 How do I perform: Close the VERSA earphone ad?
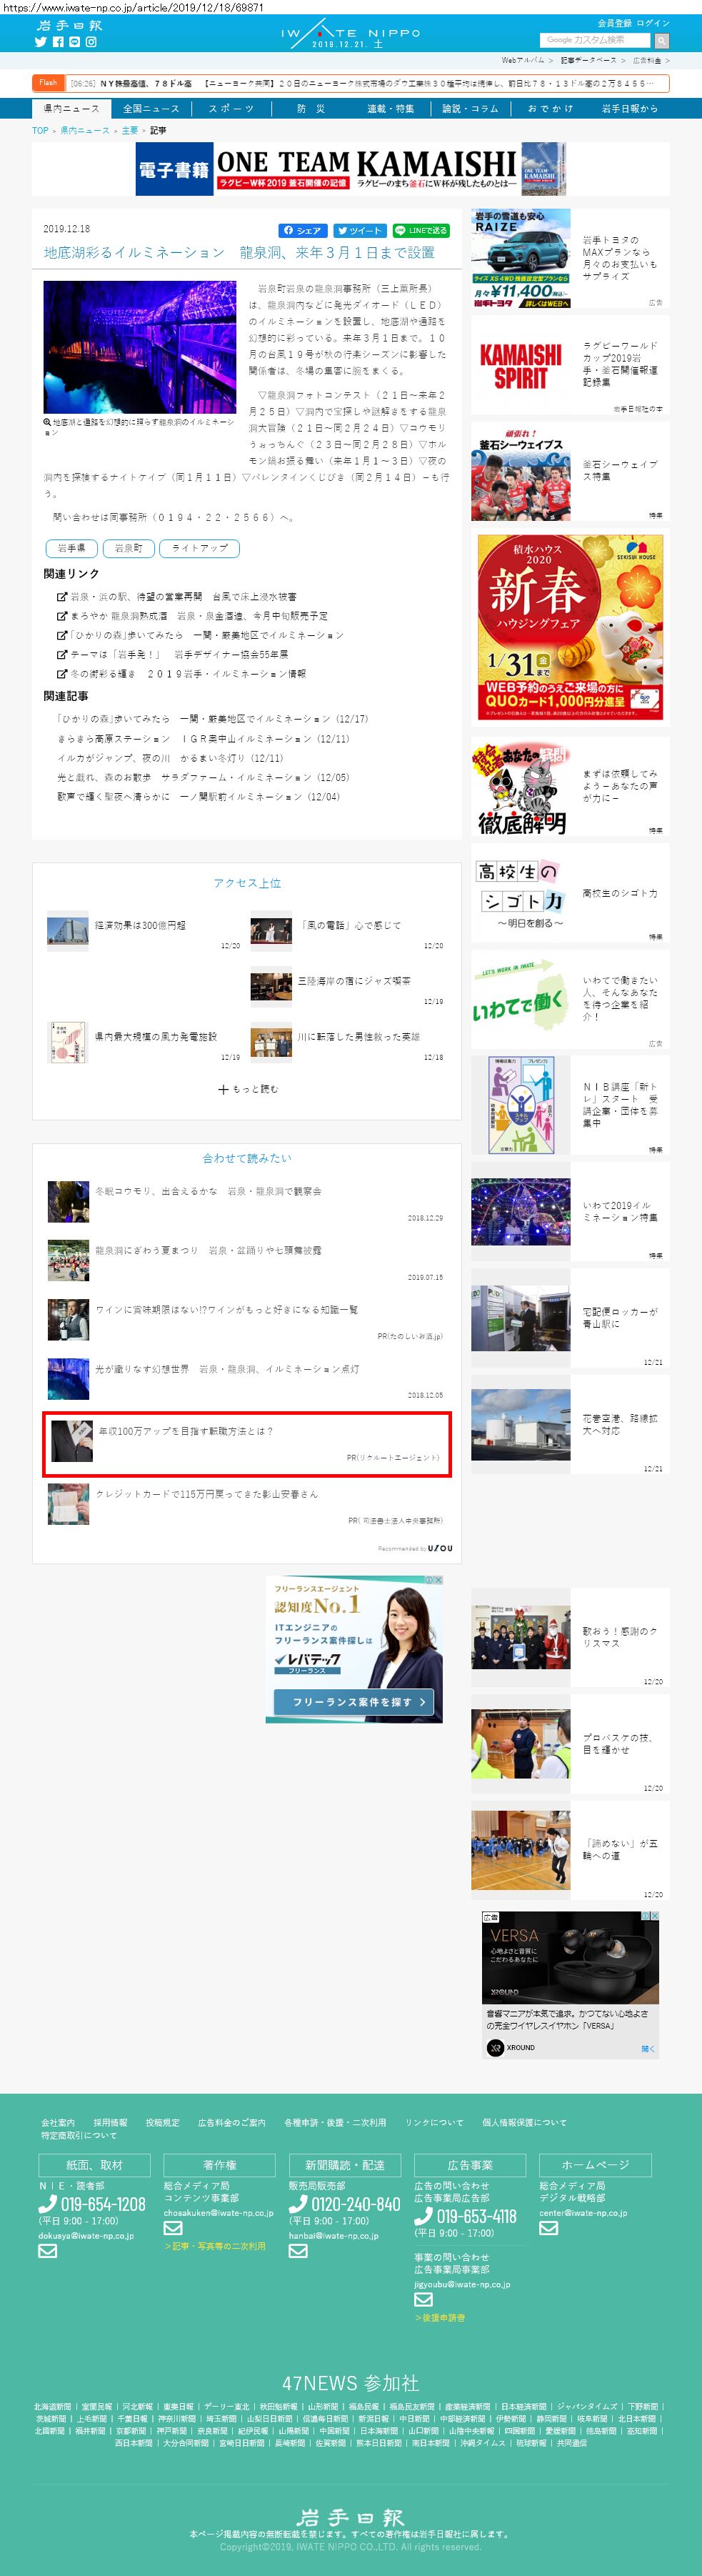point(654,1916)
